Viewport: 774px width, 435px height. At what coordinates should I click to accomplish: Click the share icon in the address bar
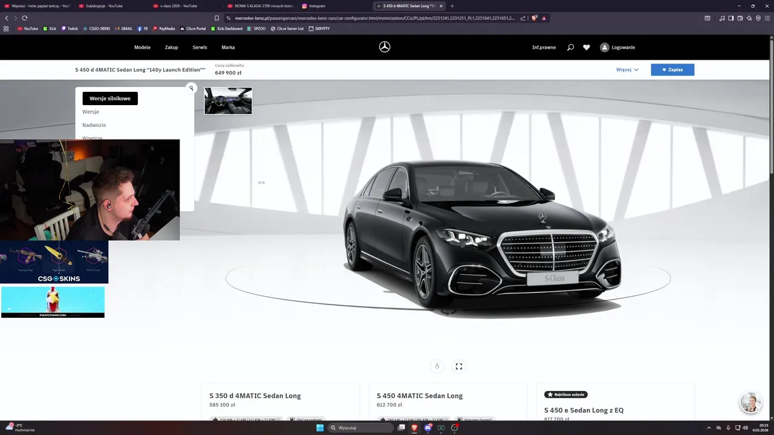pyautogui.click(x=523, y=18)
